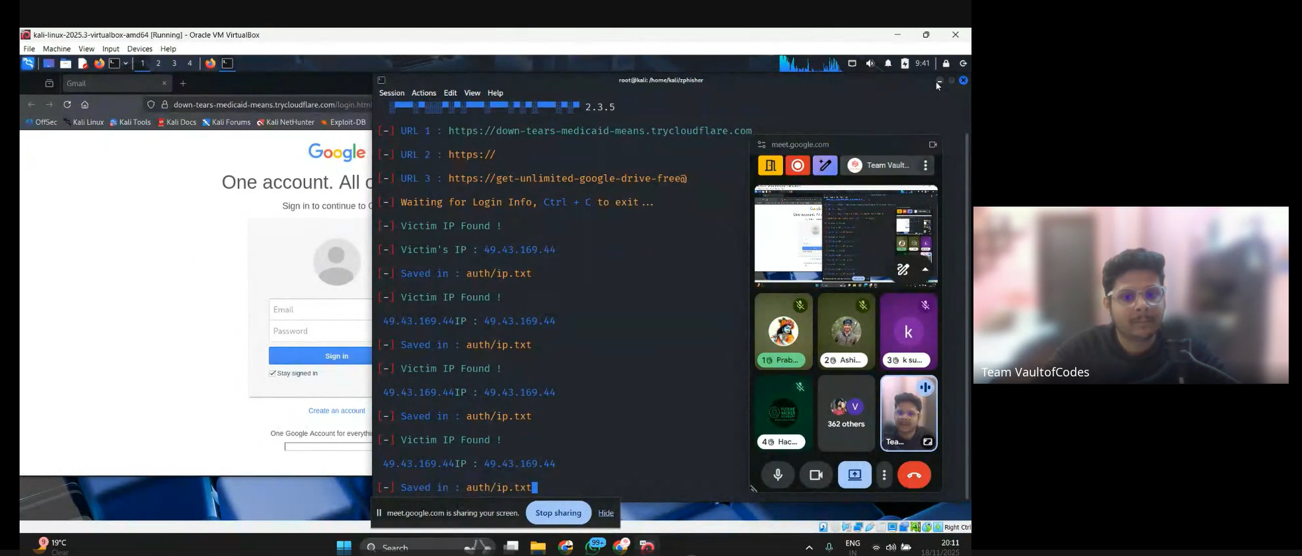
Task: Expand the terminal launcher dropdown arrow
Action: [126, 64]
